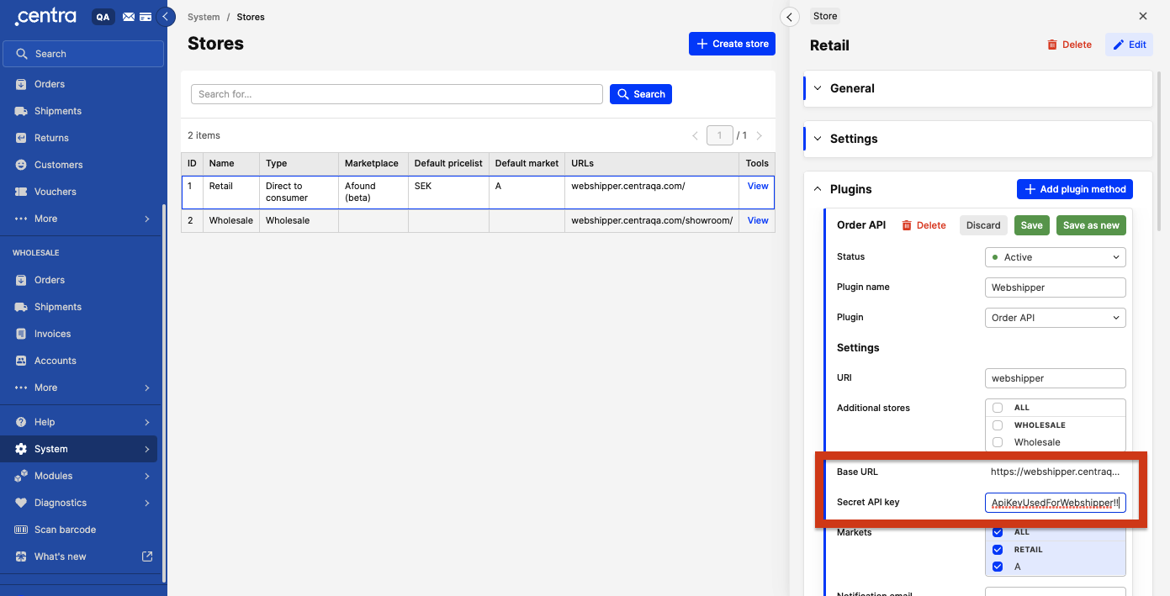The image size is (1170, 596).
Task: Close the Store side panel
Action: 1142,16
